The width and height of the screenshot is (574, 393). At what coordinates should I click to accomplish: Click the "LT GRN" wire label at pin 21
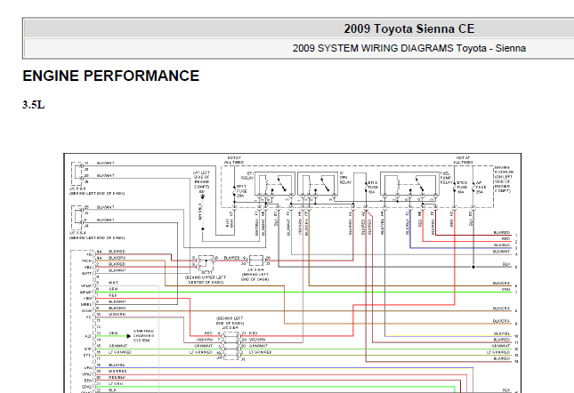[x=116, y=383]
